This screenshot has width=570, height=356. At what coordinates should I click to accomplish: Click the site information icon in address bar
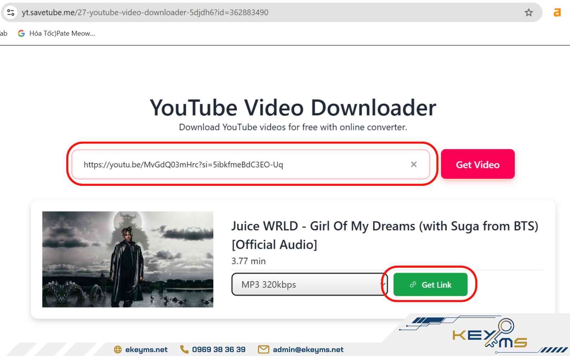(11, 12)
